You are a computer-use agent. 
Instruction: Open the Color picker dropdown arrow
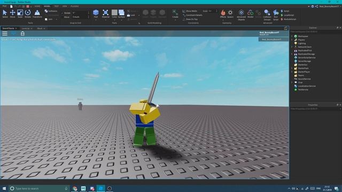click(x=114, y=20)
